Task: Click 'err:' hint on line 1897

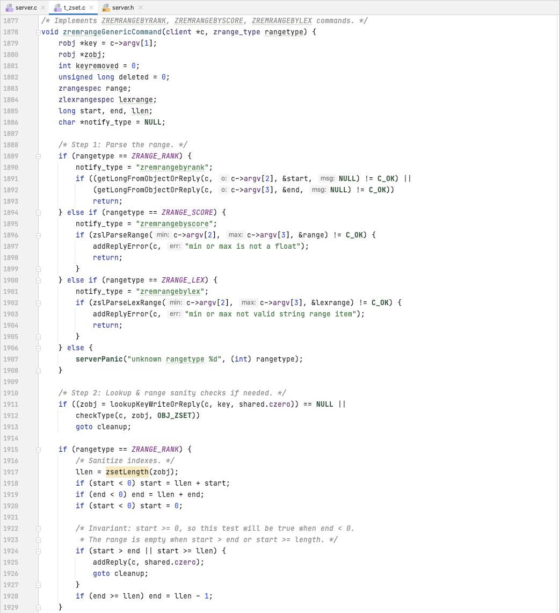Action: click(175, 246)
